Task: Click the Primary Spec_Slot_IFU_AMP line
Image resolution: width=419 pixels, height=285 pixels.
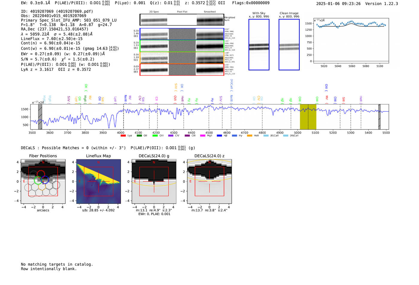Action: [69, 20]
